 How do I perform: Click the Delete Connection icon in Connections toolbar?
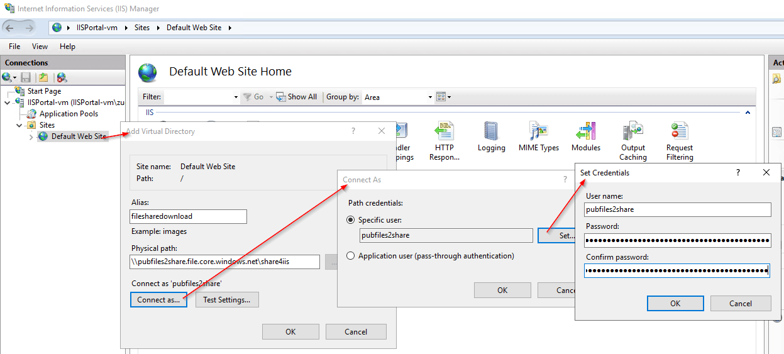click(x=62, y=77)
